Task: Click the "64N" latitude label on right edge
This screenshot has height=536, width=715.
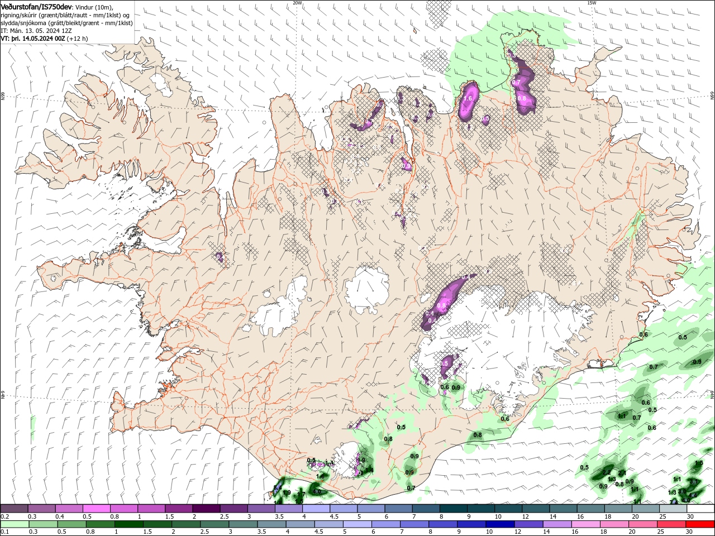Action: point(712,395)
